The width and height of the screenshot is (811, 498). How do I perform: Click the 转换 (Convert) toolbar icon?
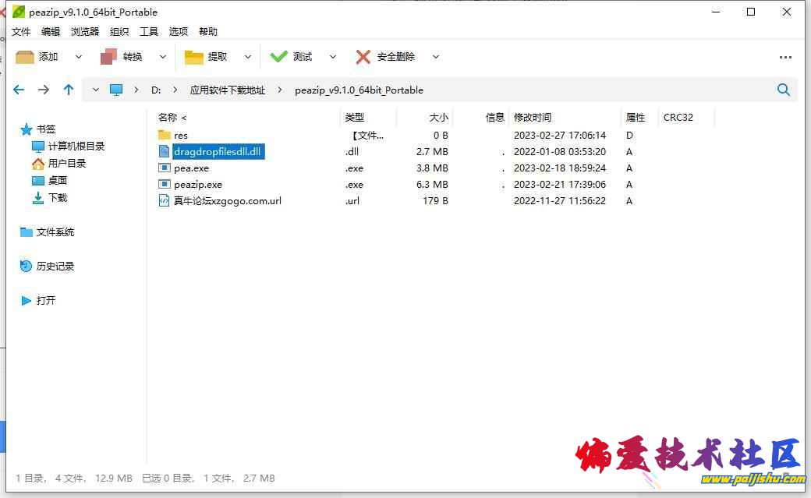[x=108, y=57]
